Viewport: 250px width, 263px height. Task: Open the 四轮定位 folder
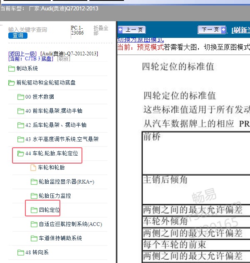coord(50,210)
